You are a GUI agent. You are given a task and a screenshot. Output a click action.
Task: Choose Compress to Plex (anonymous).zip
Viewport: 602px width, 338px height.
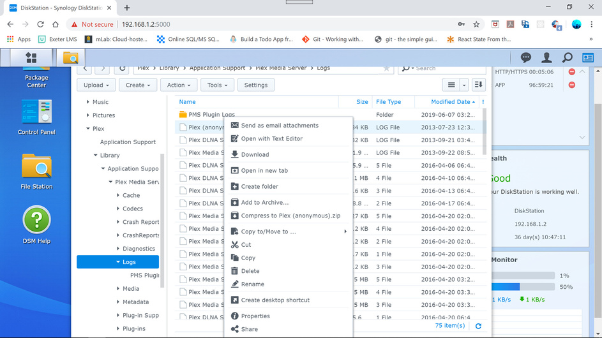point(289,216)
